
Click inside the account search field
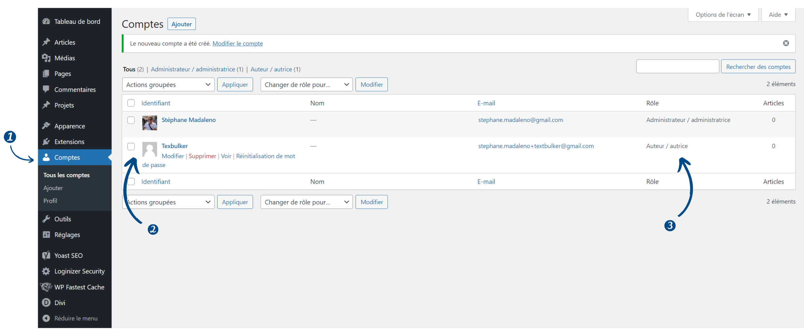(x=677, y=66)
